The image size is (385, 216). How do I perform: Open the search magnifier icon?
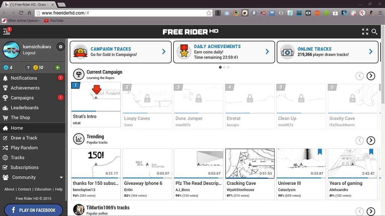[374, 31]
